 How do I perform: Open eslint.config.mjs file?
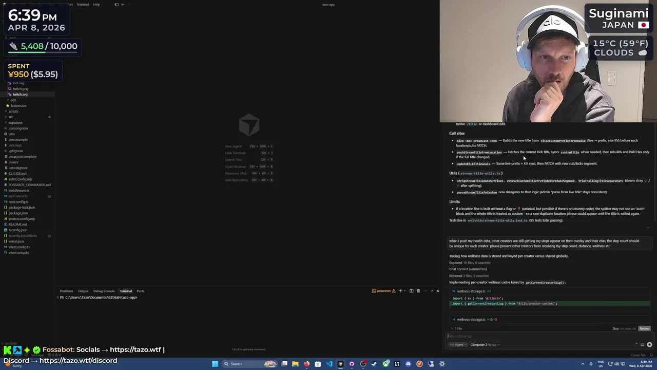pyautogui.click(x=21, y=179)
